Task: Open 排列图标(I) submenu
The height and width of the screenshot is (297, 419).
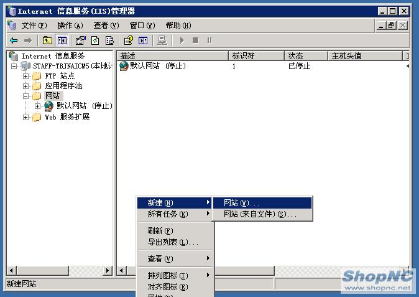Action: click(175, 275)
